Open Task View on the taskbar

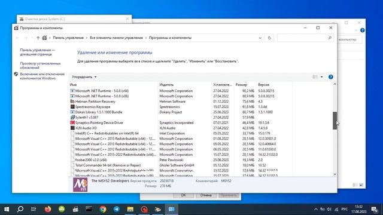[34, 209]
